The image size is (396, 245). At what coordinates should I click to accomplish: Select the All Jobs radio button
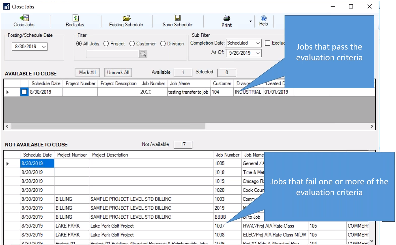click(79, 44)
